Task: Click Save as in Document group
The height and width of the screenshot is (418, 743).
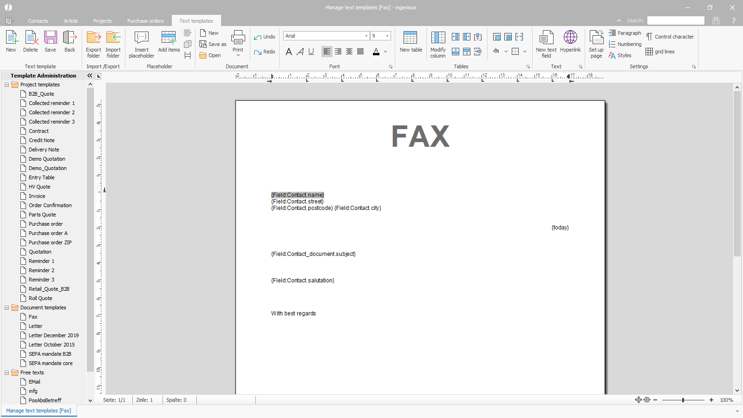Action: click(213, 44)
